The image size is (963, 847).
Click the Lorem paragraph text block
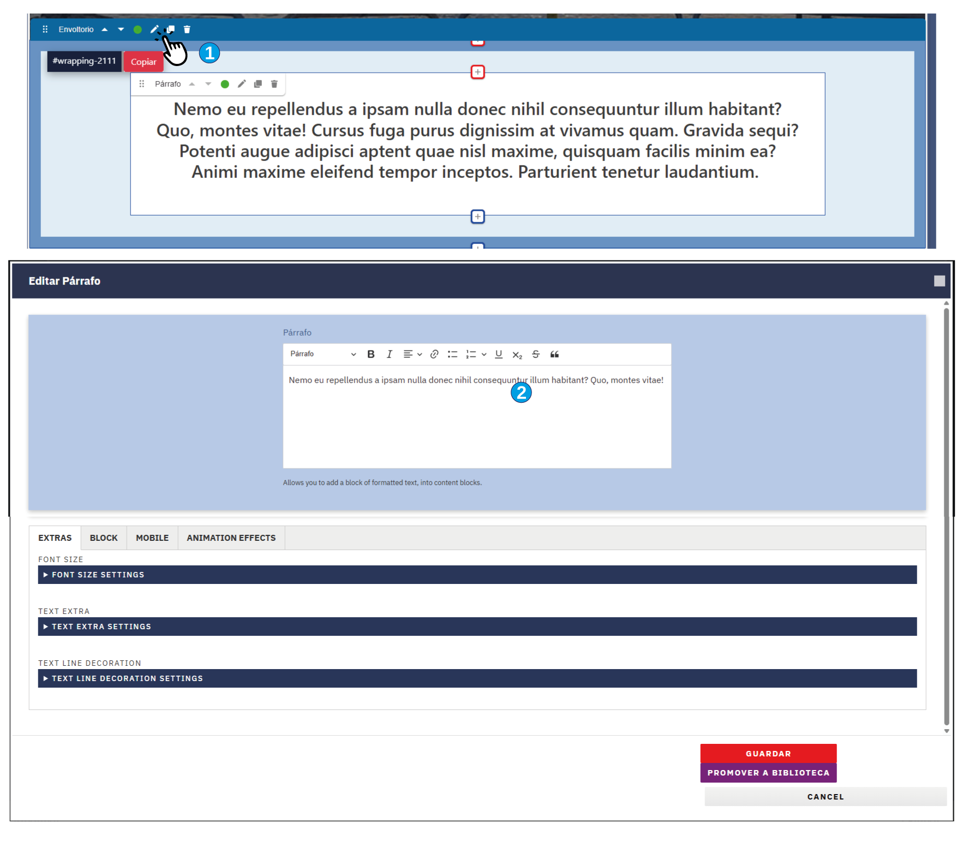coord(478,140)
